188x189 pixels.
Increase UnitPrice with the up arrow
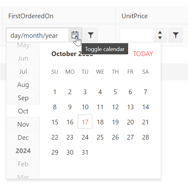[160, 32]
